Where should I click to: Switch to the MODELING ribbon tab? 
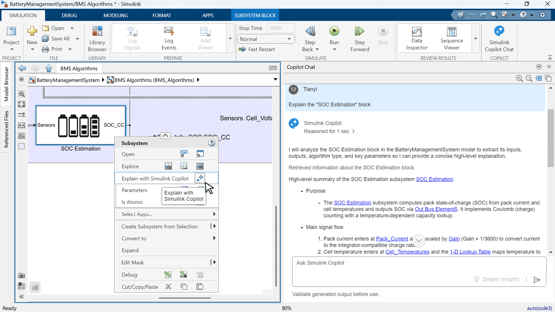(115, 15)
